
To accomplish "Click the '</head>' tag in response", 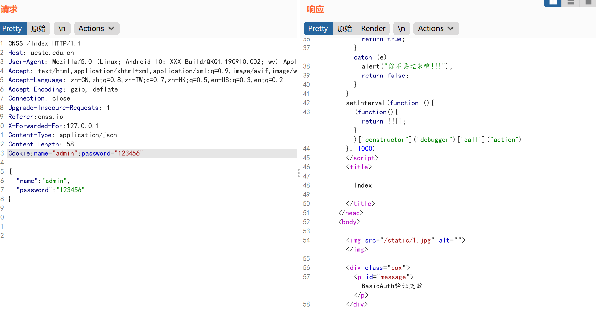I will click(x=351, y=213).
